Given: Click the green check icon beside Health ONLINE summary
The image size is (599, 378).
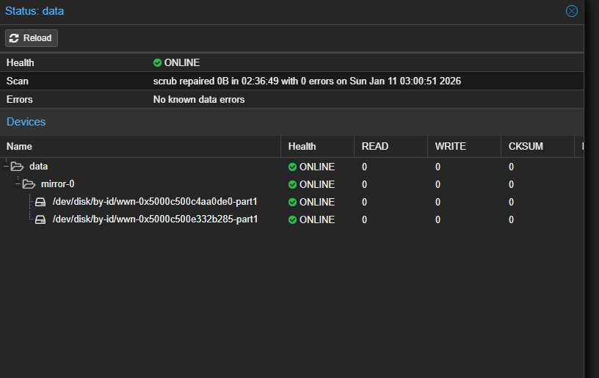Looking at the screenshot, I should pos(157,62).
